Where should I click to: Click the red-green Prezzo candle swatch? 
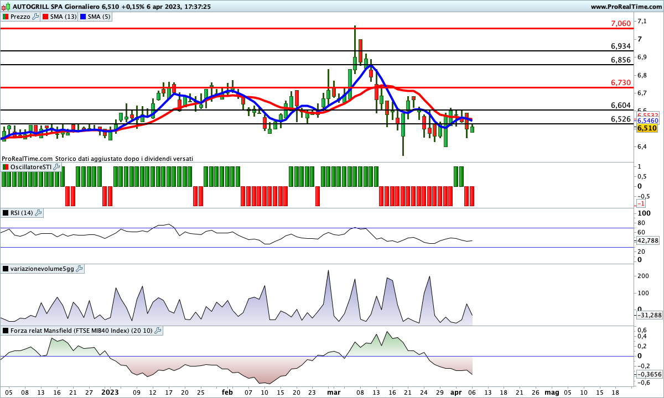click(6, 17)
